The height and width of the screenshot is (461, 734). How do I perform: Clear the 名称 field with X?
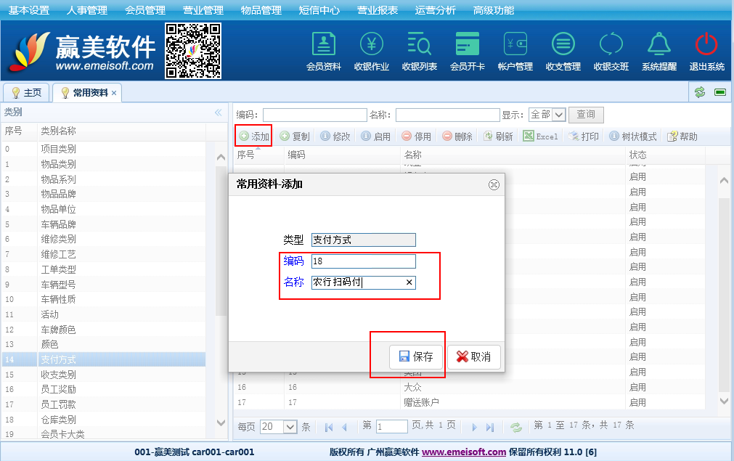(x=409, y=282)
